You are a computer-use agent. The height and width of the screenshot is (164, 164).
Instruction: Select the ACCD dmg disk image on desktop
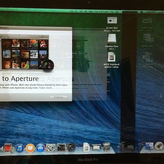click(112, 60)
